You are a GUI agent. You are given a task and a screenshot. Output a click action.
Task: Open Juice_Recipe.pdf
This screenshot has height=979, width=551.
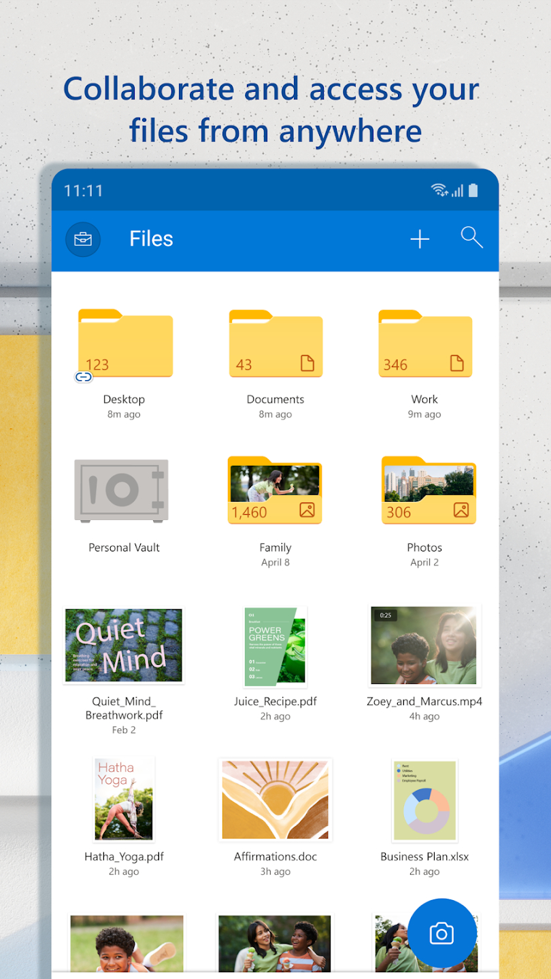click(275, 645)
